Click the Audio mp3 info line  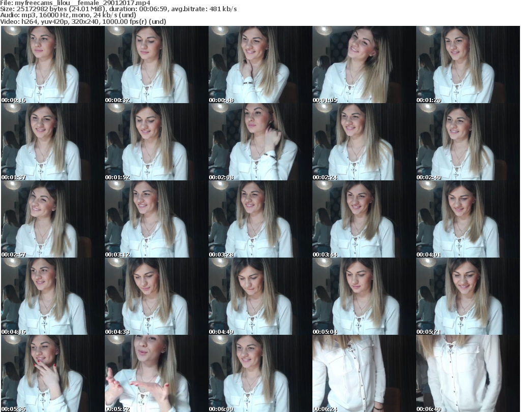click(68, 15)
